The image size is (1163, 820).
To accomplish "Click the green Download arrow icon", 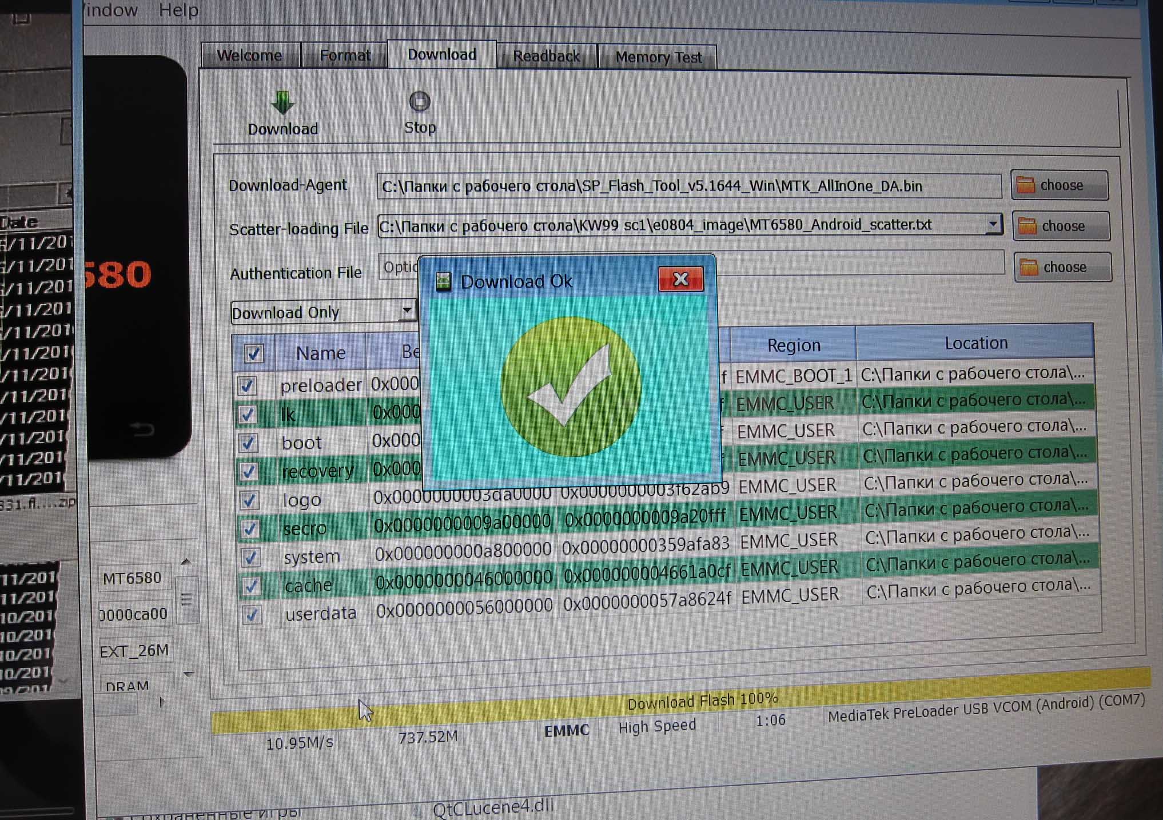I will (282, 103).
